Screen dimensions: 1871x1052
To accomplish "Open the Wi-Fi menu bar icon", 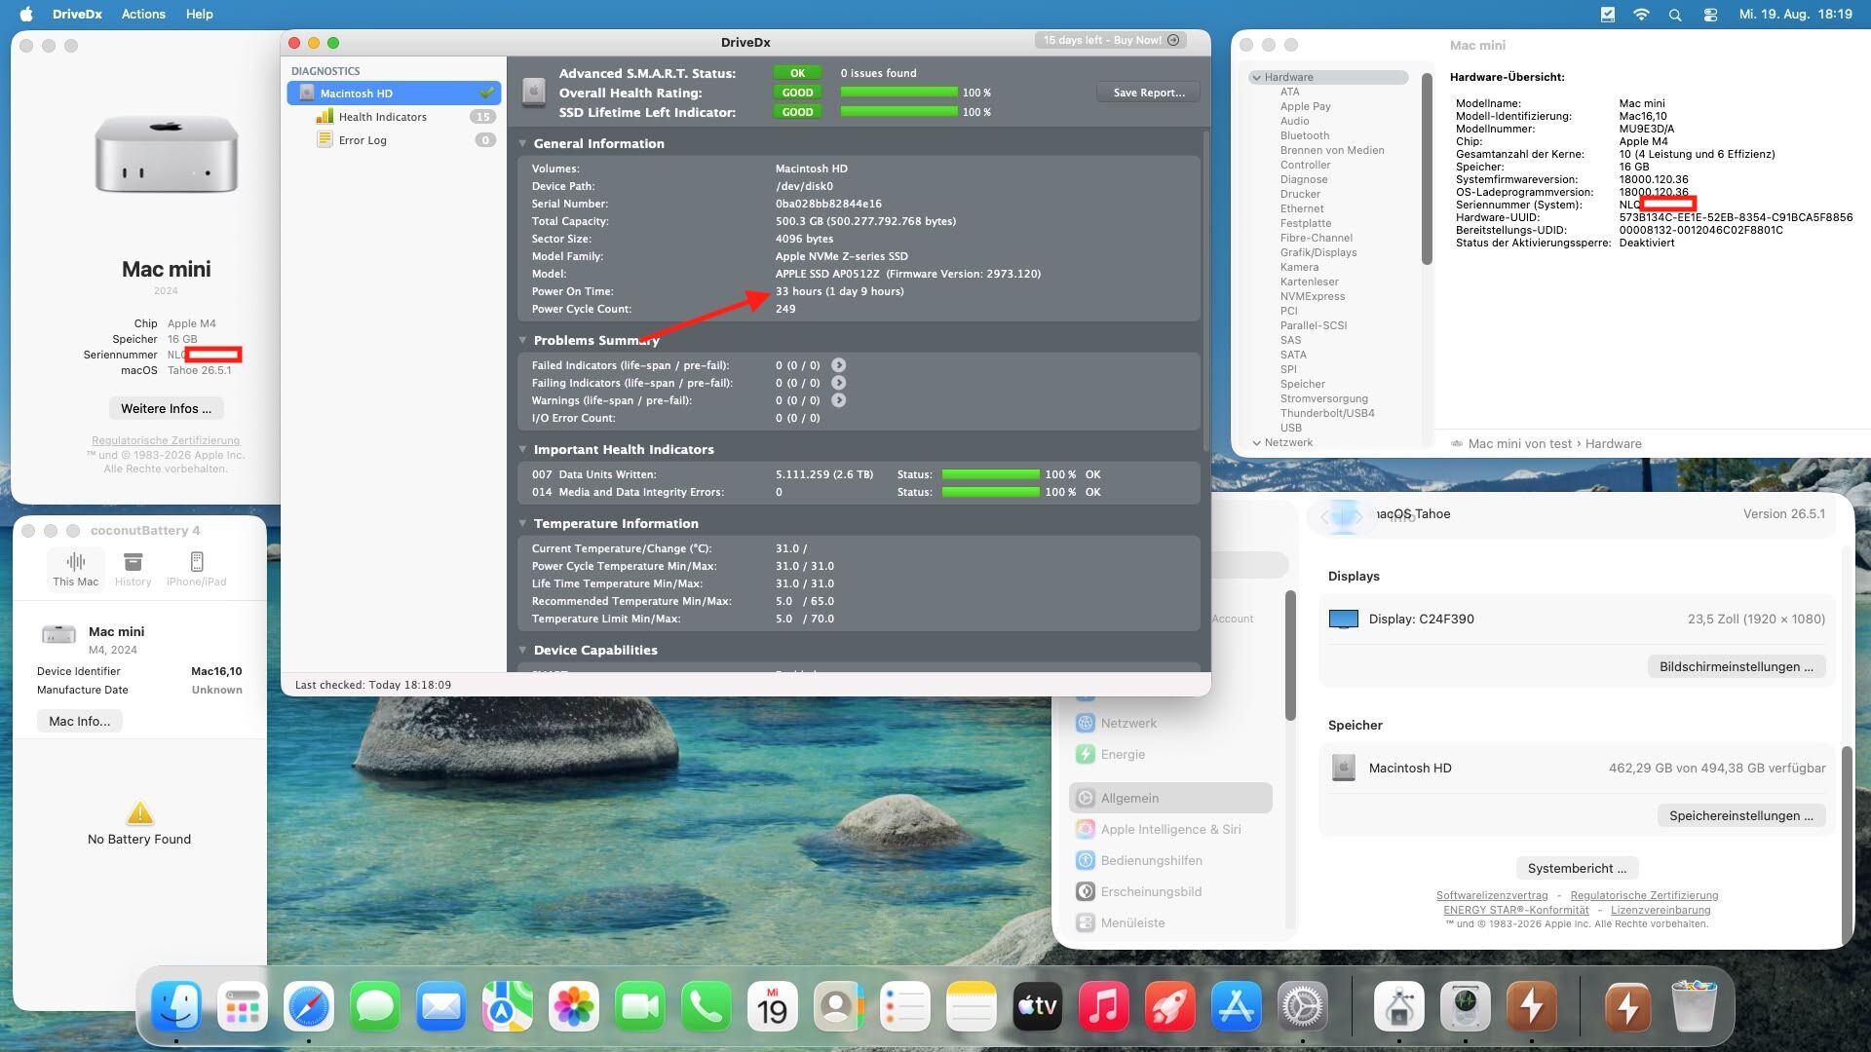I will pos(1641,15).
